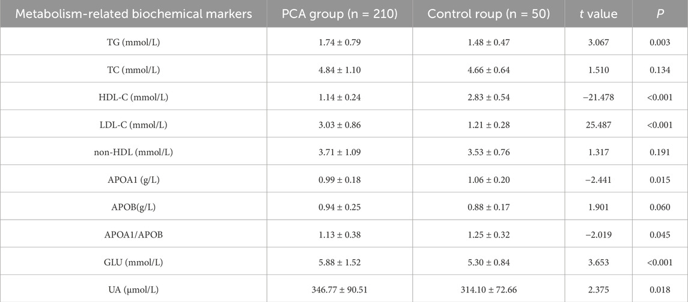Select the control value "2.83 ± 0.54"
The image size is (688, 302).
tap(489, 97)
